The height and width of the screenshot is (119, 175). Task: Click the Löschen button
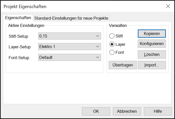pyautogui.click(x=152, y=54)
